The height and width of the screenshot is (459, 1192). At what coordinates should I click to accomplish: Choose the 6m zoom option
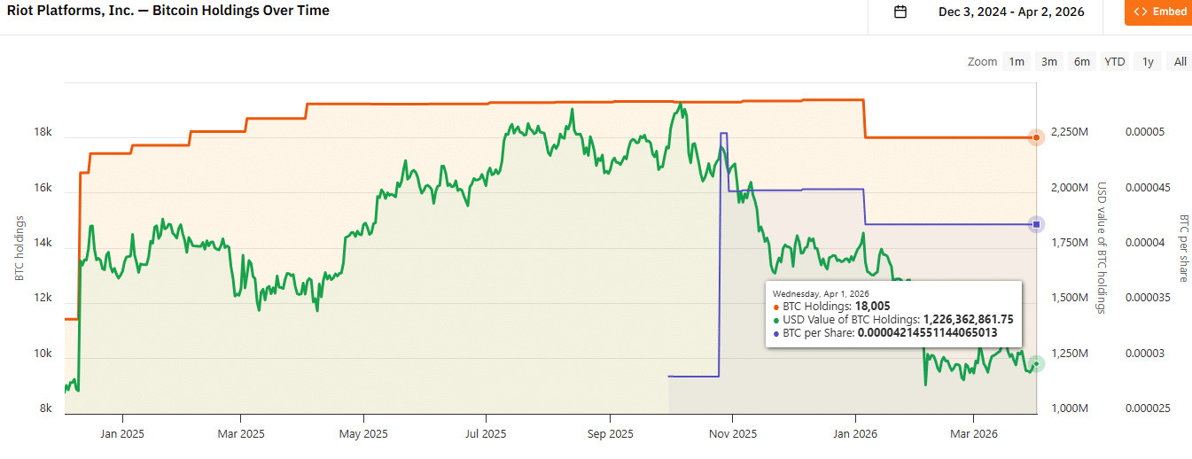(x=1082, y=62)
